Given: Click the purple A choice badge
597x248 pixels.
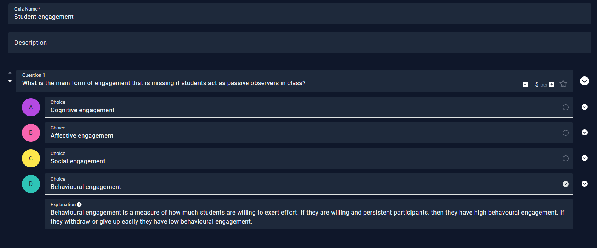Looking at the screenshot, I should [31, 107].
